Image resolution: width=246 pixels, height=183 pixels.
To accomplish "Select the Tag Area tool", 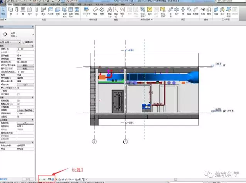I will (x=163, y=12).
